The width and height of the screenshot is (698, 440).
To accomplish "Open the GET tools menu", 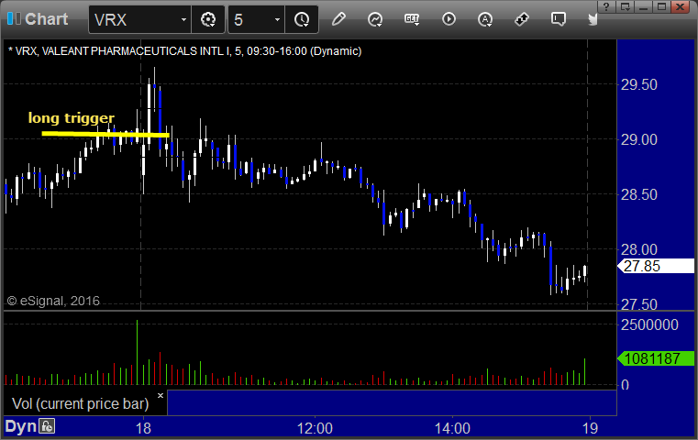I will (x=412, y=19).
